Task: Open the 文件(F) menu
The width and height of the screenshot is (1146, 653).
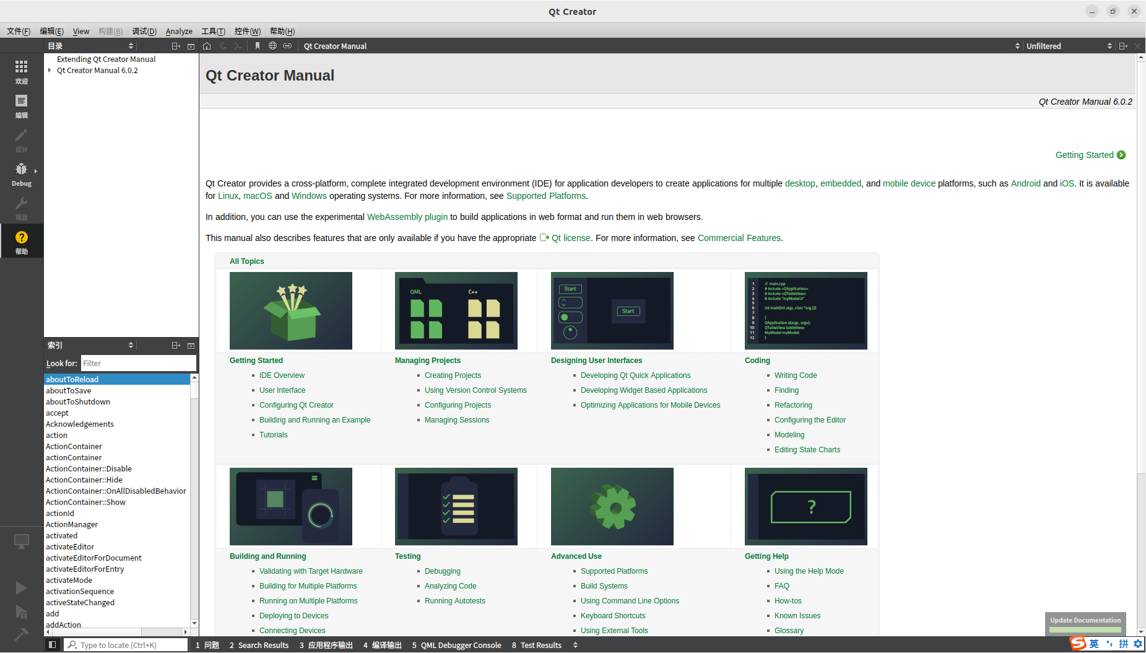Action: pyautogui.click(x=19, y=31)
